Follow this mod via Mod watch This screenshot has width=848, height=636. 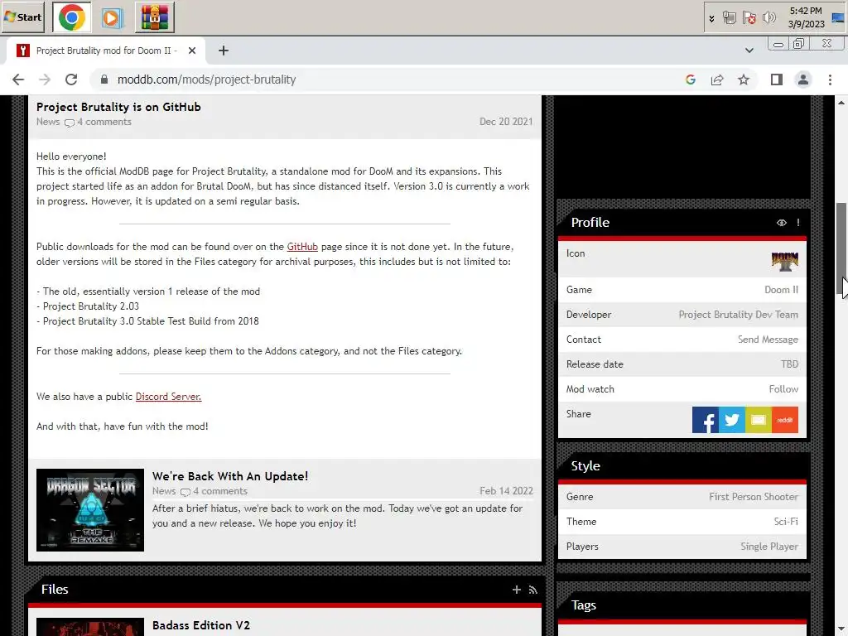tap(783, 389)
